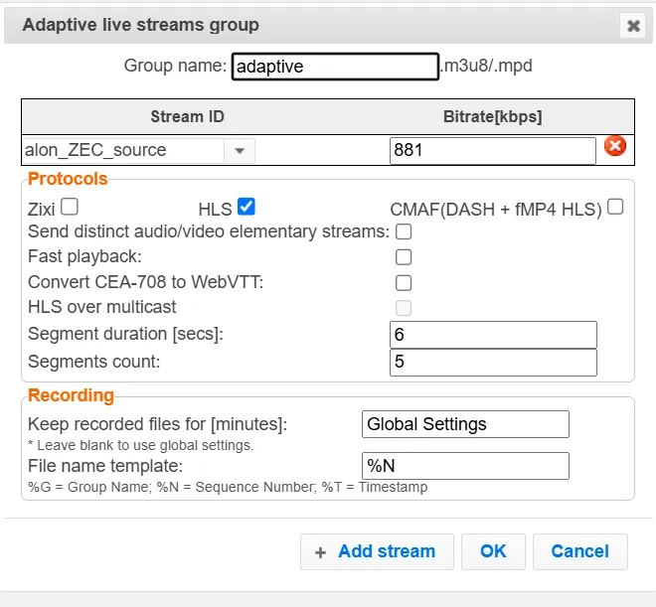Viewport: 656px width, 607px height.
Task: Close the Adaptive live streams group dialog
Action: [x=632, y=26]
